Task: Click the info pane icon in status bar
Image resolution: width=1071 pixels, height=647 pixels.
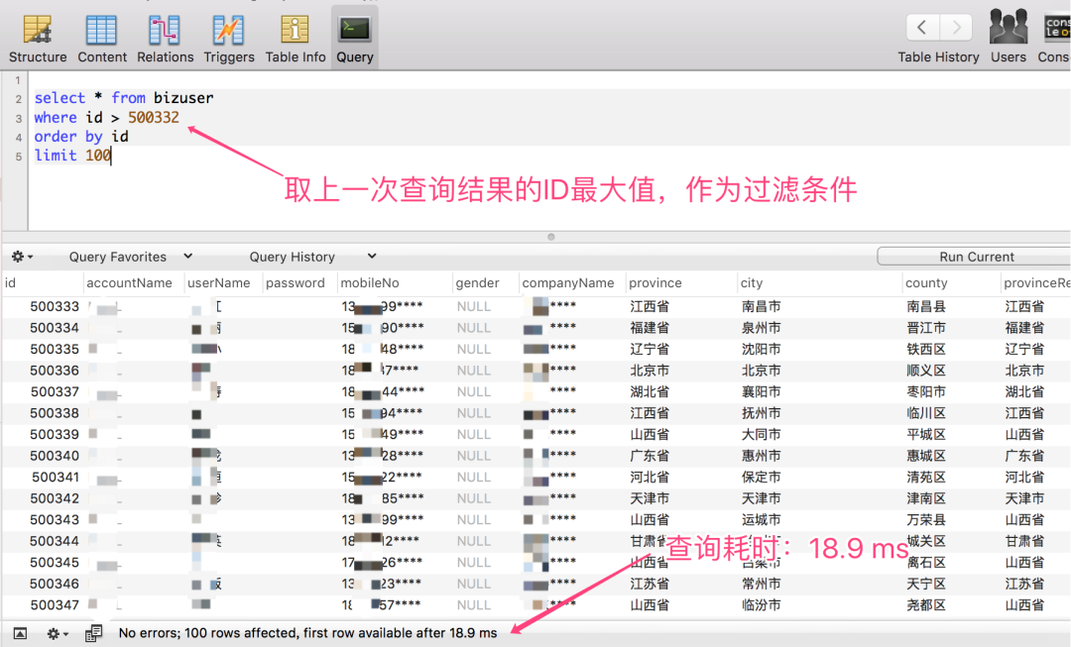Action: (x=93, y=633)
